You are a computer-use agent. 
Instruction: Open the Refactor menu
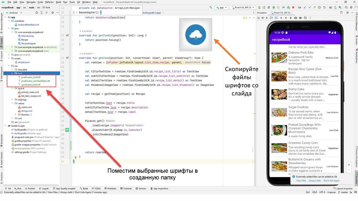coord(49,2)
